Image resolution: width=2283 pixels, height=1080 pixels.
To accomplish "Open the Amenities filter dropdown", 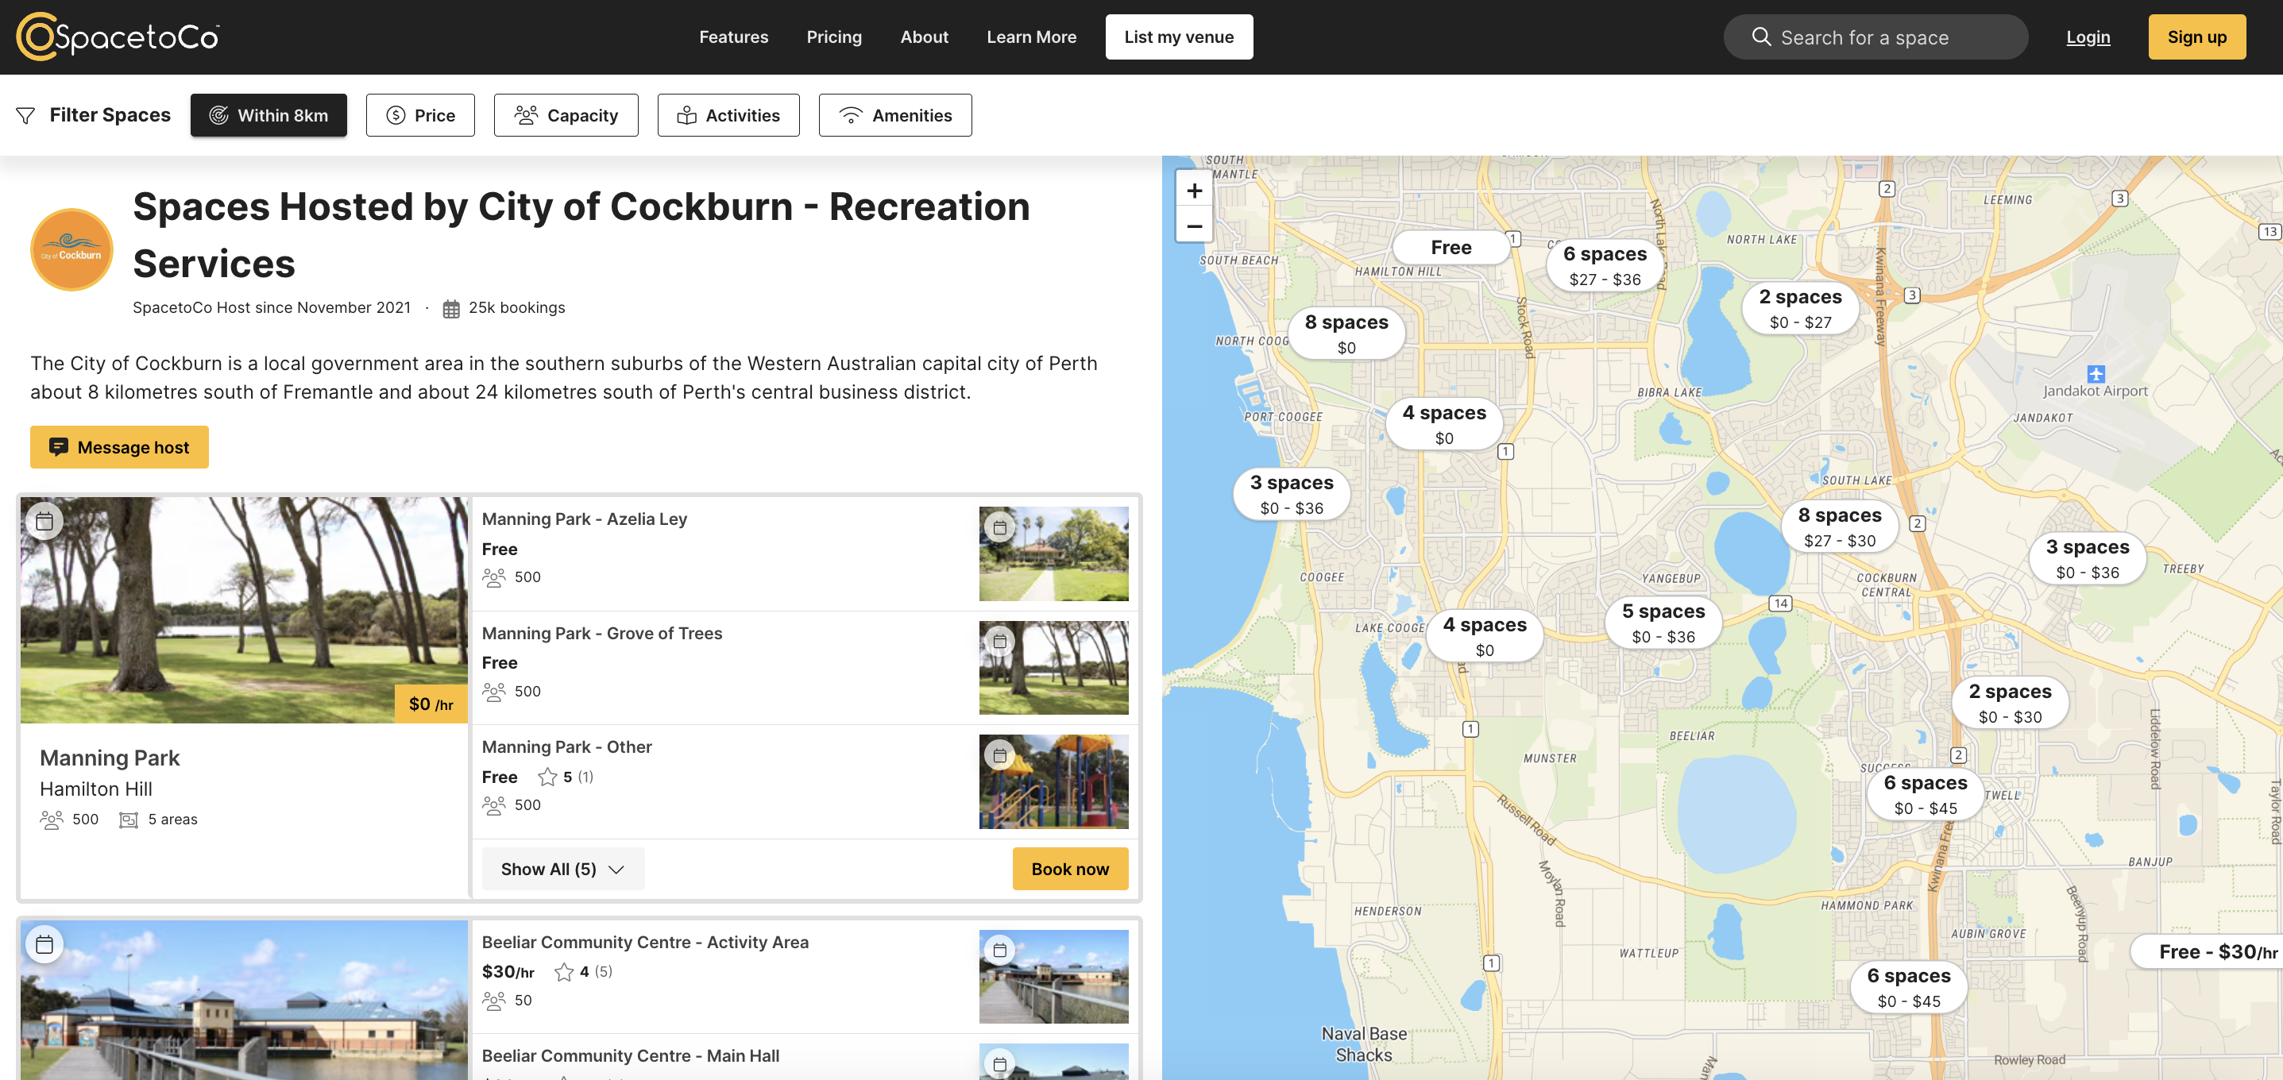I will coord(894,115).
